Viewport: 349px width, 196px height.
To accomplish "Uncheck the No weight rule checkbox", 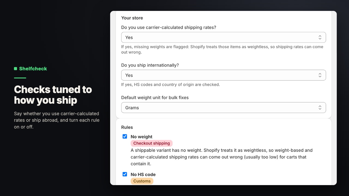I will [x=125, y=136].
